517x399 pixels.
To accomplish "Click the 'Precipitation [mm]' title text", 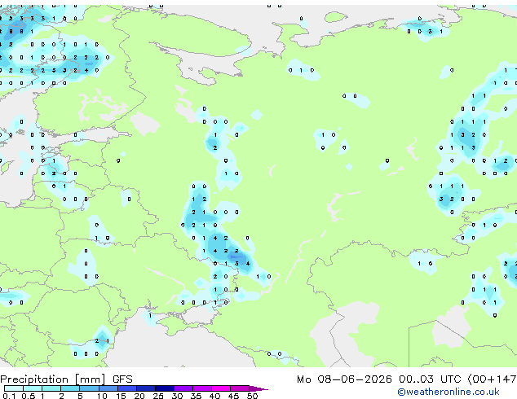I will point(53,379).
